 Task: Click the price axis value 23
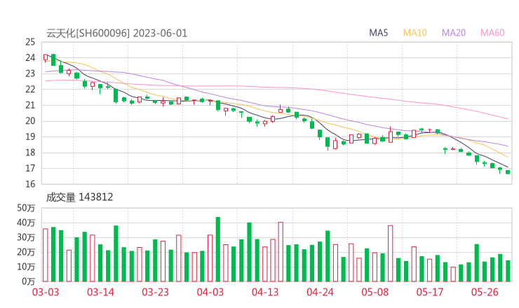pos(30,73)
